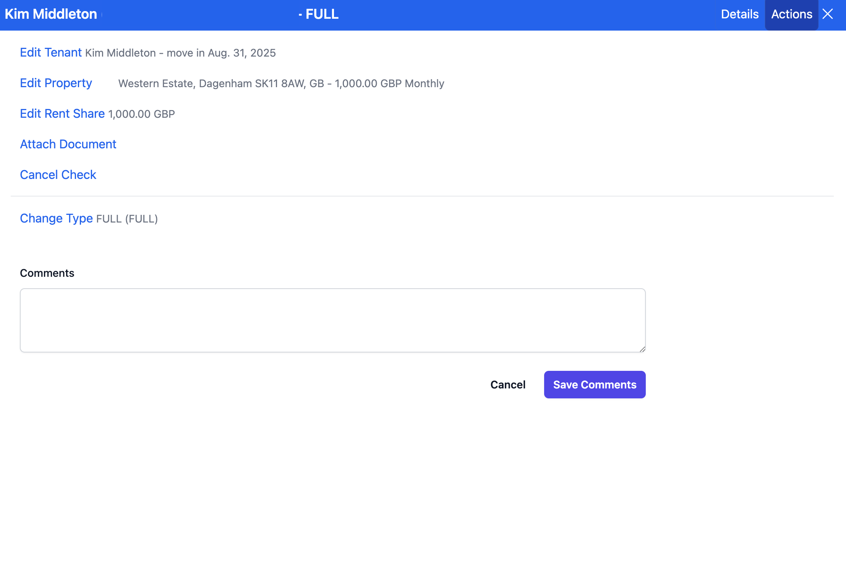Open the Change Type action
Viewport: 846px width, 588px height.
tap(56, 218)
